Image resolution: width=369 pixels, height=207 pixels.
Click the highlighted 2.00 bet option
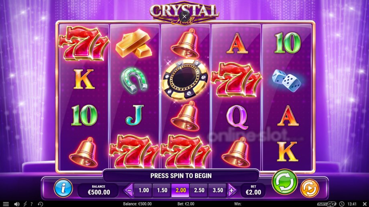[181, 190]
